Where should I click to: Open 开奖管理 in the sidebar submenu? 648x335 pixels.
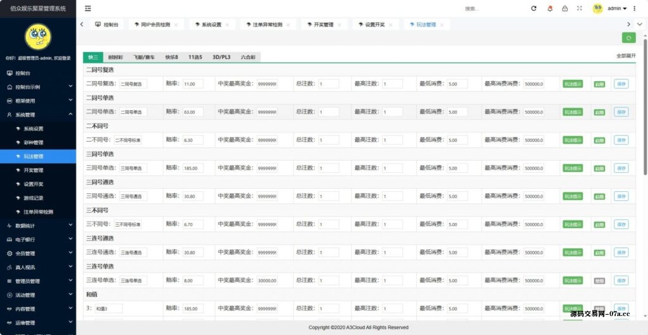(x=38, y=170)
